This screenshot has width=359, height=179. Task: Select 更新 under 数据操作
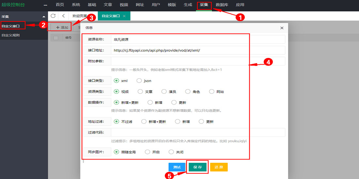coord(174,103)
